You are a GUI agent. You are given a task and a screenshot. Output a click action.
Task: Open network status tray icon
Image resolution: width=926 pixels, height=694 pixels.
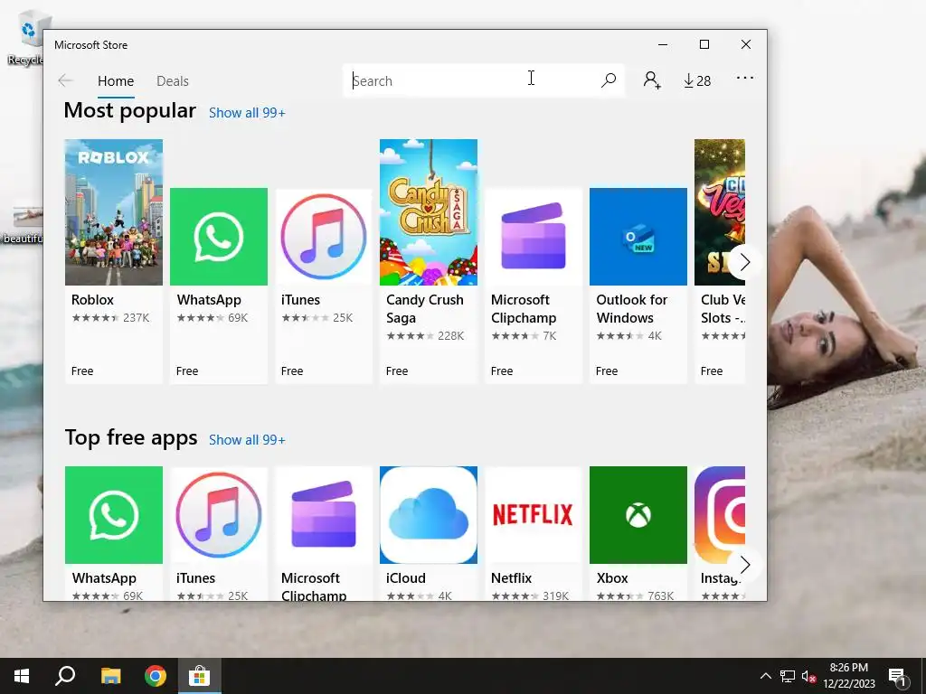(788, 676)
